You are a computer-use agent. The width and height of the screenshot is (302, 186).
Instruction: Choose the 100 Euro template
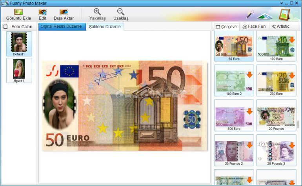tap(277, 47)
